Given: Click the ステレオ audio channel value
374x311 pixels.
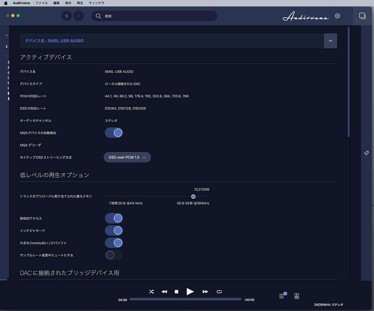Looking at the screenshot, I should (x=111, y=121).
